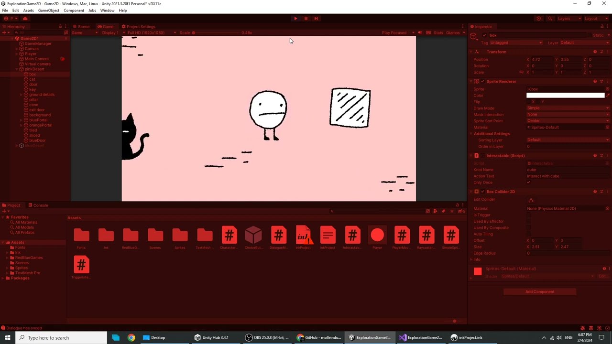The width and height of the screenshot is (612, 344).
Task: Click the Step frame button
Action: [316, 18]
